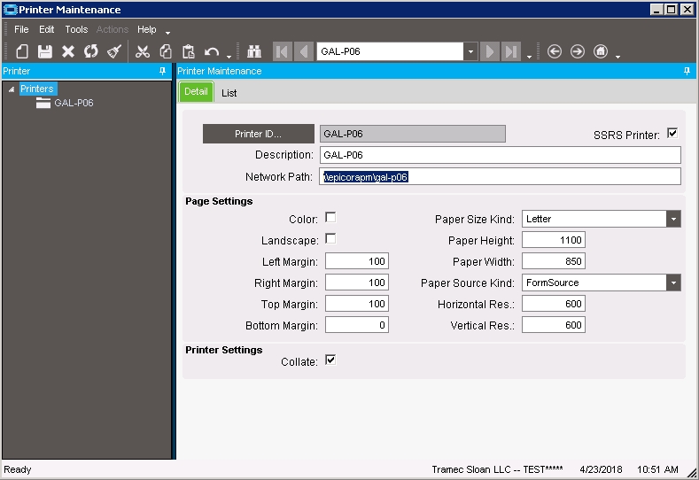Viewport: 699px width, 480px height.
Task: Click the Bottom Margin field
Action: (357, 325)
